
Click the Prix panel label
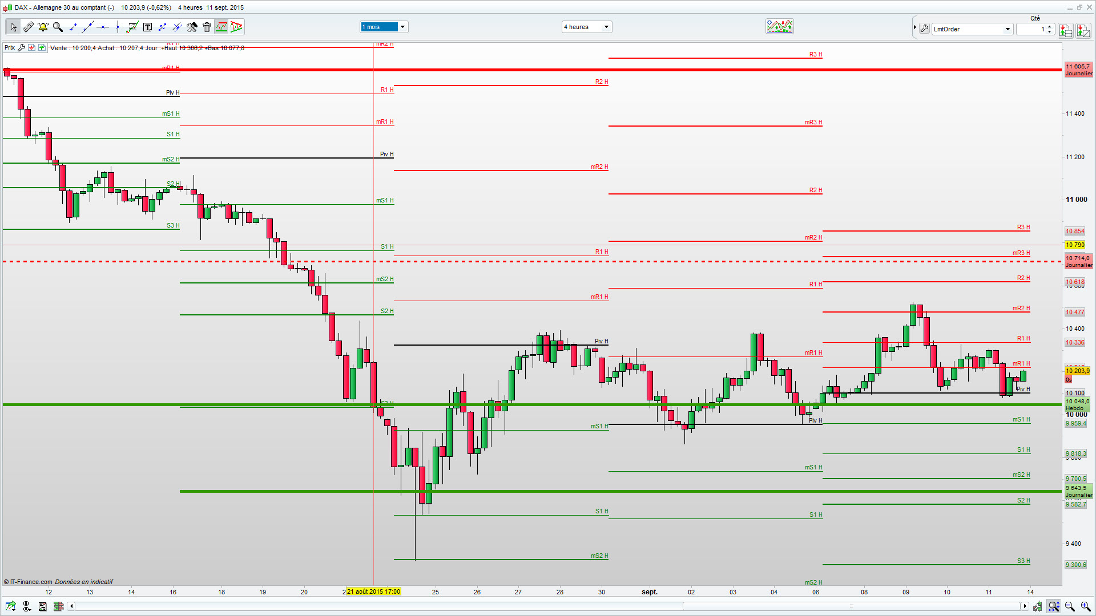click(10, 48)
